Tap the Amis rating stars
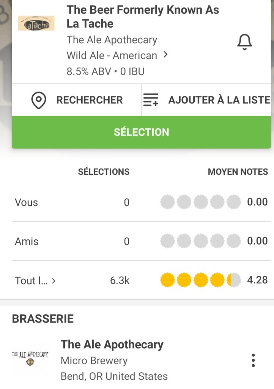Screen dimensions: 274x389 (200, 241)
